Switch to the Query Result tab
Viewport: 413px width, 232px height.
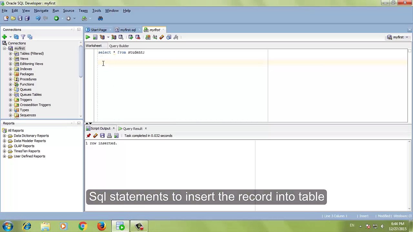133,129
